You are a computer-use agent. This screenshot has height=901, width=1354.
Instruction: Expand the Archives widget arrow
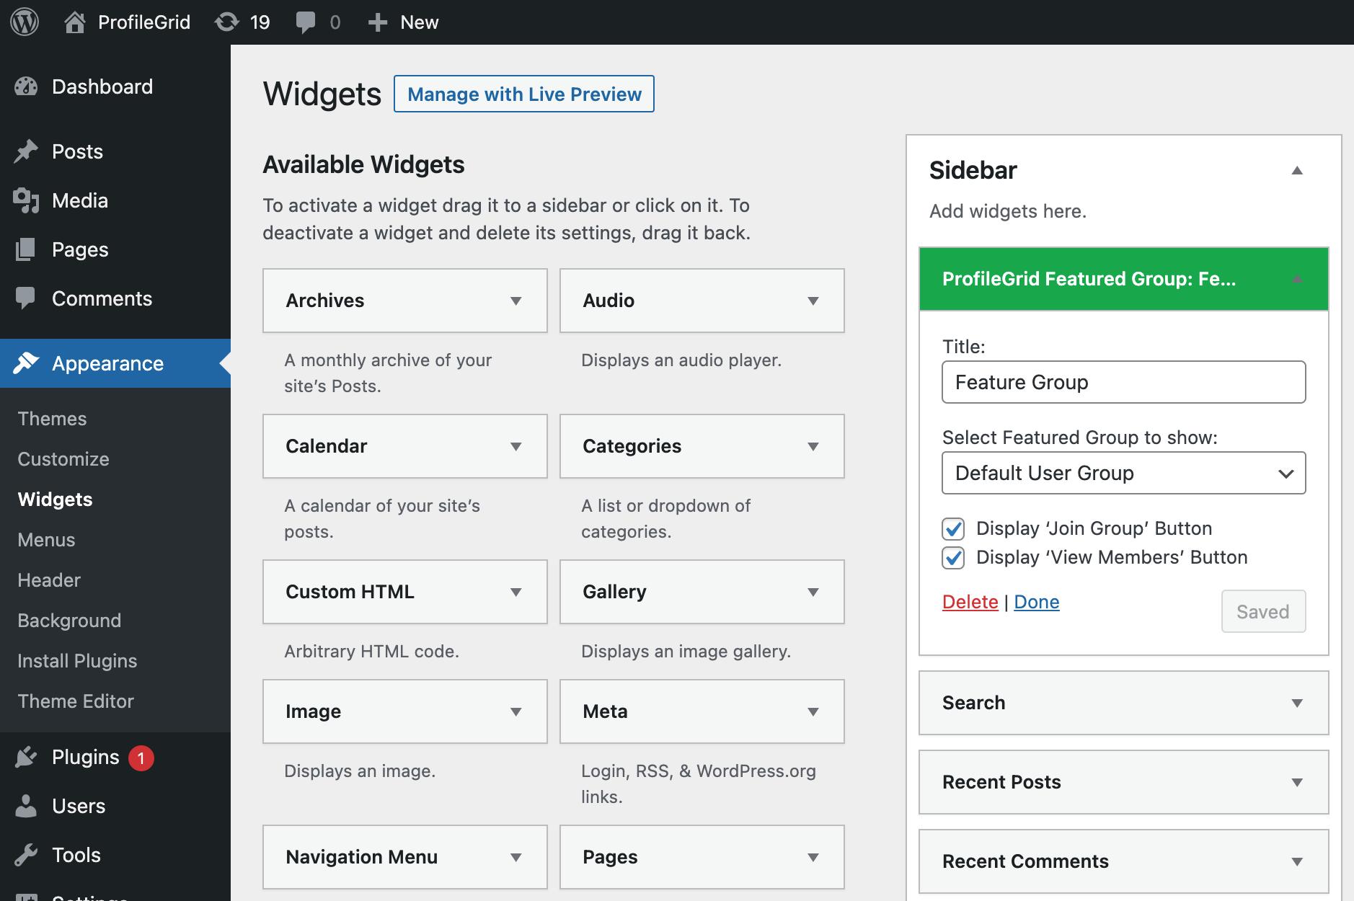click(516, 301)
